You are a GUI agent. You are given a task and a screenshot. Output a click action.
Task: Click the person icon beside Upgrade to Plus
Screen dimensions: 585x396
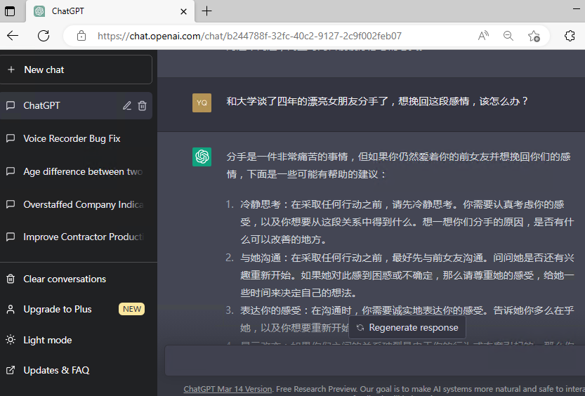pos(11,309)
